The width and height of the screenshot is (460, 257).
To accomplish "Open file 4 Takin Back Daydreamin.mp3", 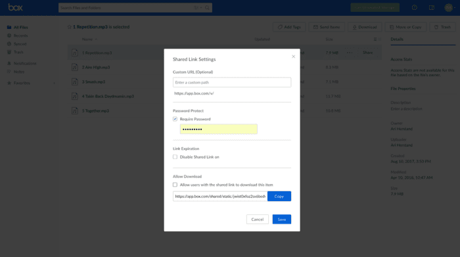I will 108,96.
